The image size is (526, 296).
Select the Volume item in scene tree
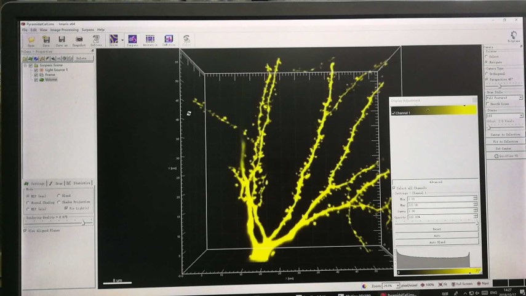[x=50, y=80]
